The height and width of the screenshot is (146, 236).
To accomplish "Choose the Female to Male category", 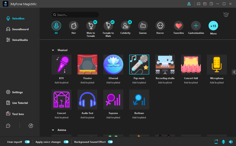I will point(108,26).
